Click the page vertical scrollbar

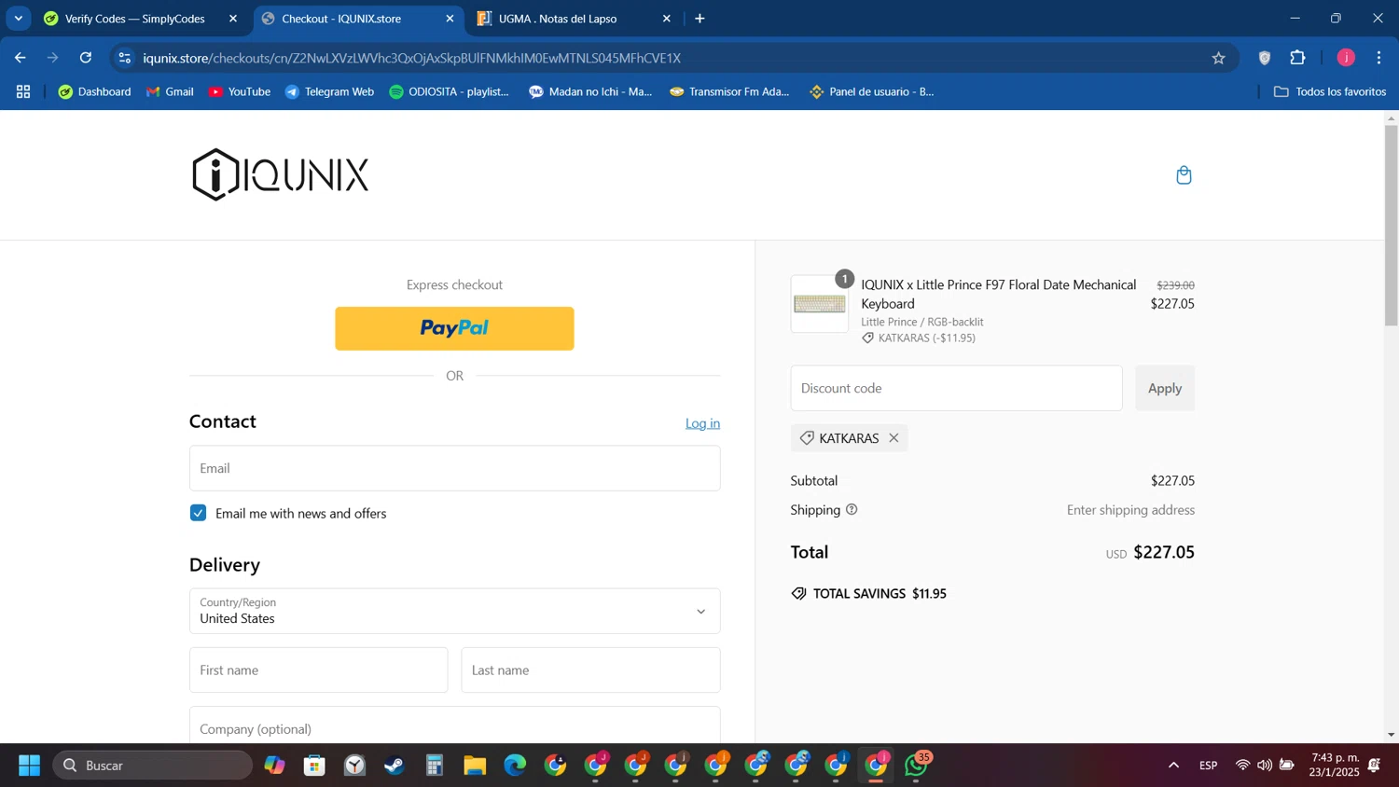click(x=1391, y=226)
